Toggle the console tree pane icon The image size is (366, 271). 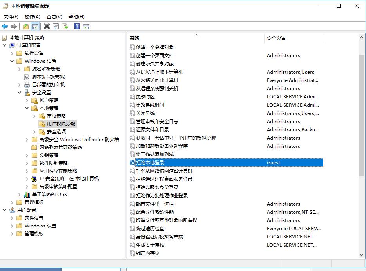(x=34, y=26)
